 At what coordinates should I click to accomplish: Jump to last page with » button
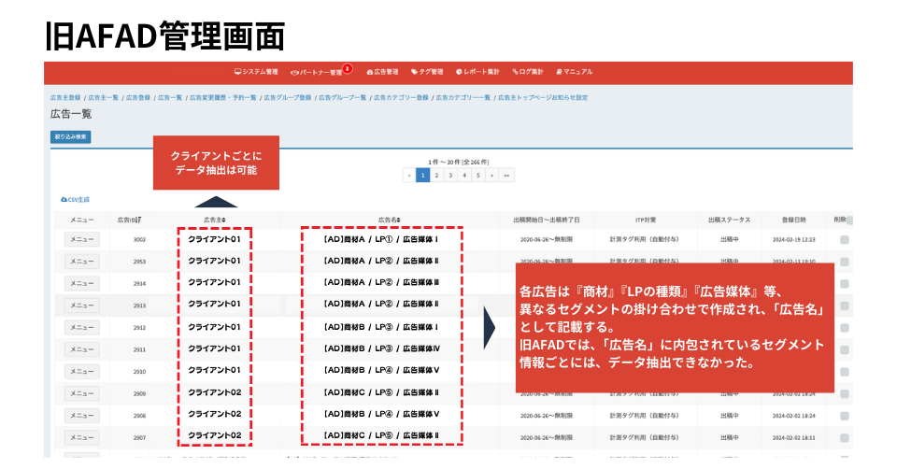506,175
